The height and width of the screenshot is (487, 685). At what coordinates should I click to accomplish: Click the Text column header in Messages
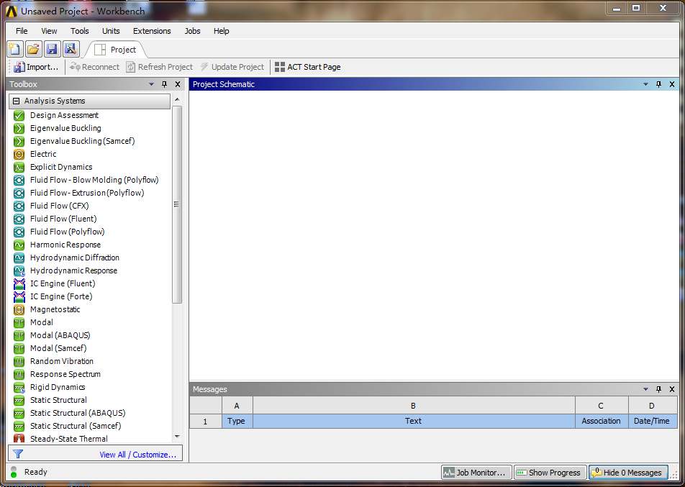tap(413, 421)
